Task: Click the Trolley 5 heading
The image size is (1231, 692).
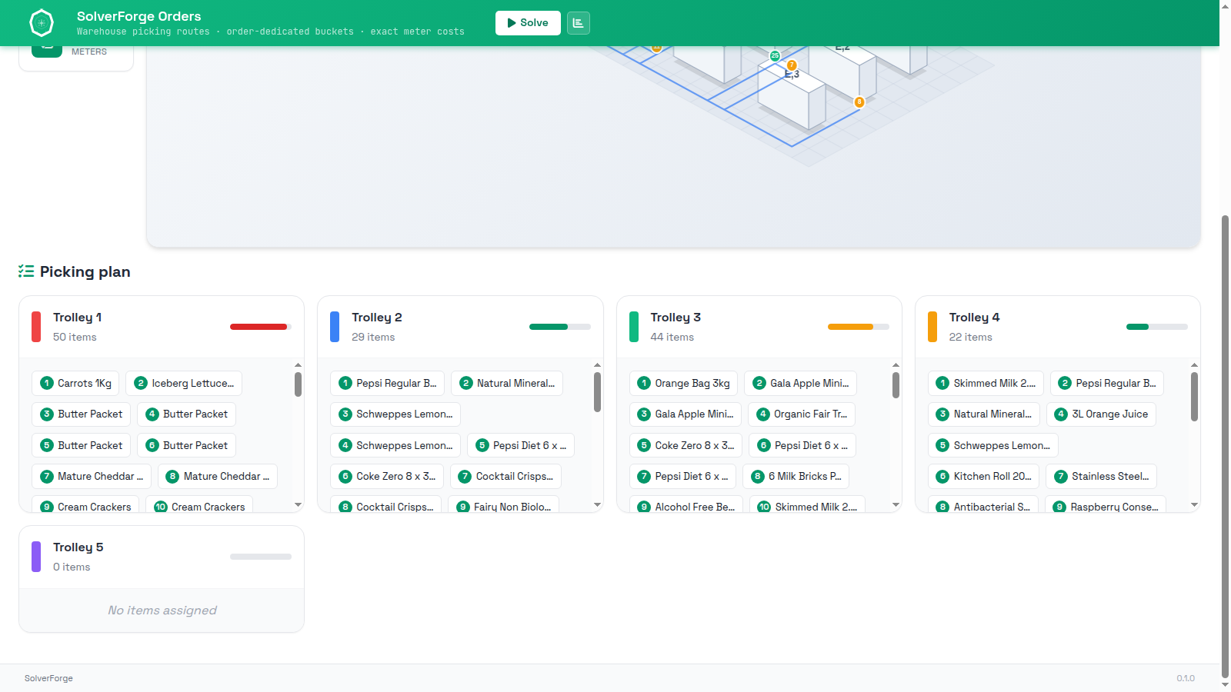Action: [78, 547]
